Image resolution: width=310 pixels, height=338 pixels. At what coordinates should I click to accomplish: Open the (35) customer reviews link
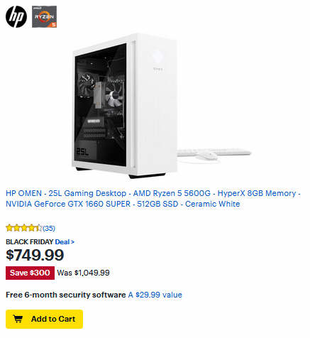[49, 229]
